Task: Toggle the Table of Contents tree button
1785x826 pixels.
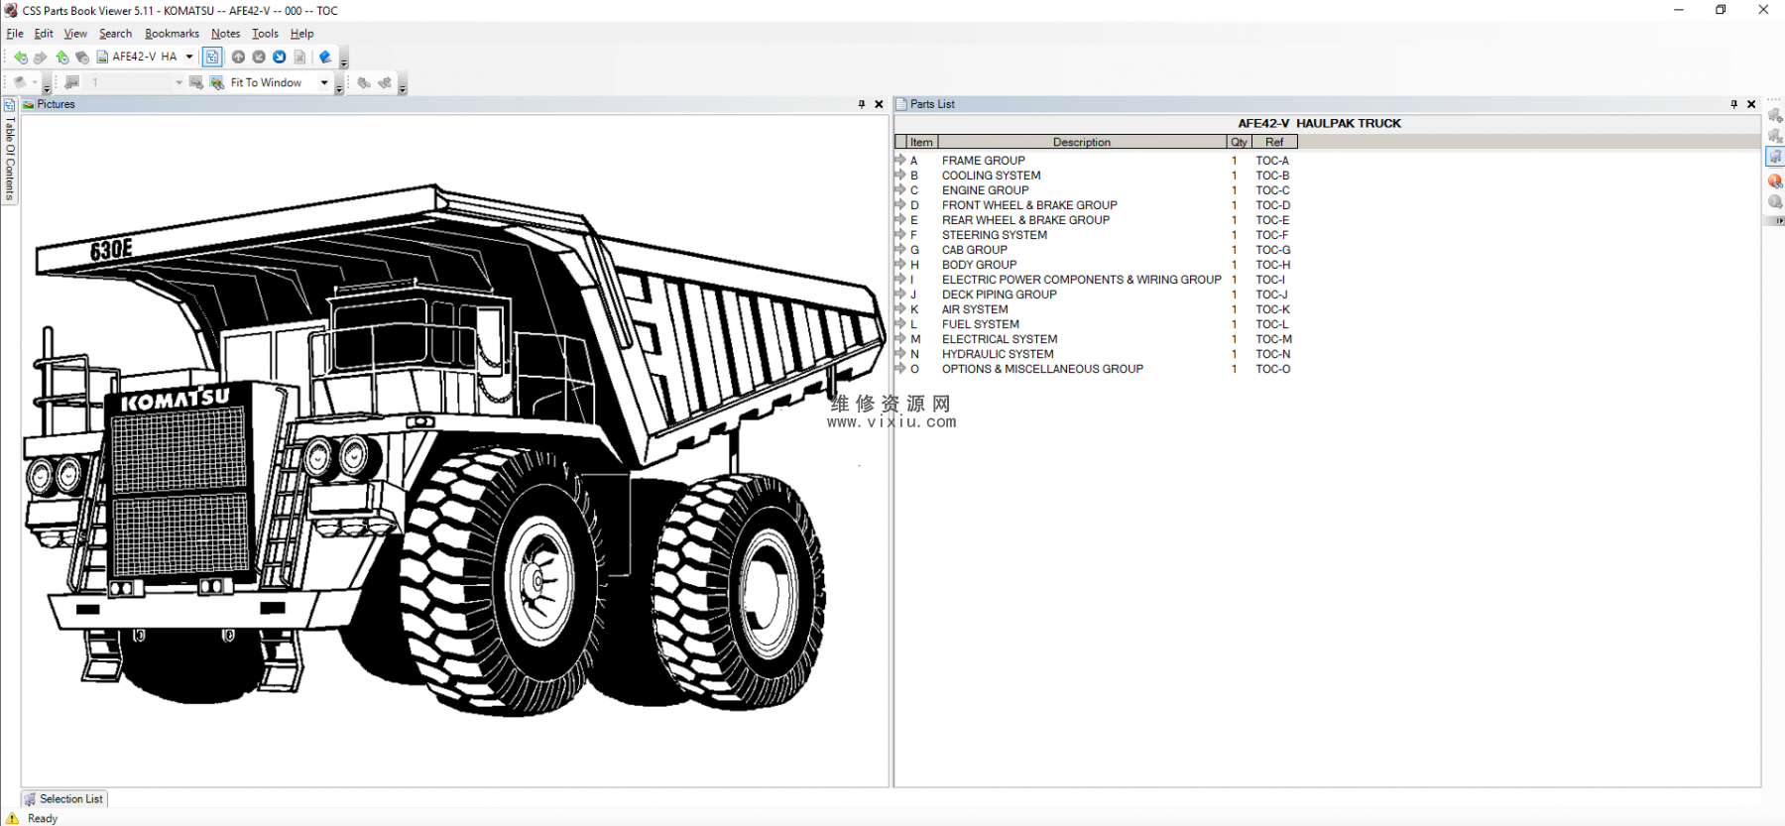Action: [212, 58]
